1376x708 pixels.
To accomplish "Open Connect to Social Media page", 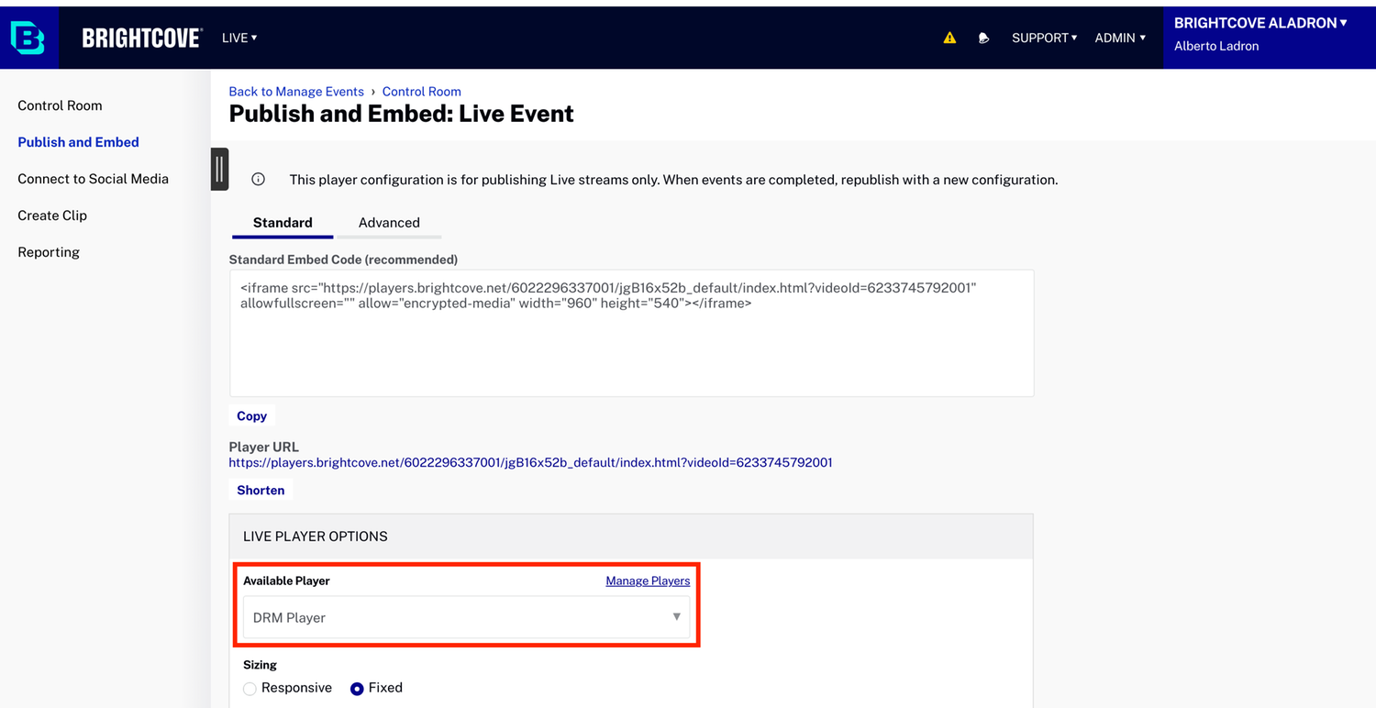I will coord(93,179).
